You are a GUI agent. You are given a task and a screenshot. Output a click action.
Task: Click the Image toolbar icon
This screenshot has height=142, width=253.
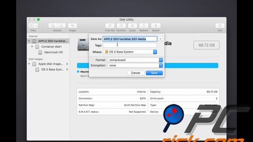(x=72, y=26)
